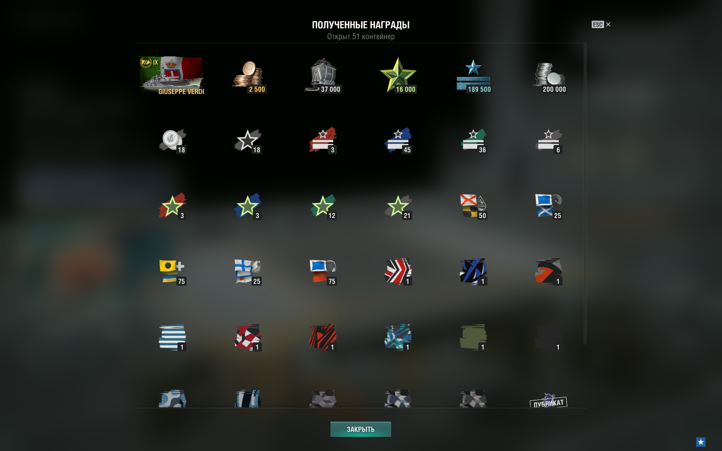Select the blue XP bonus with 45
This screenshot has width=722, height=451.
398,141
